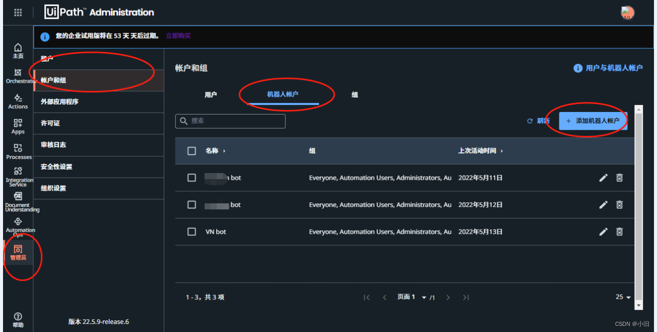Click the scrollbar up arrow

[638, 109]
